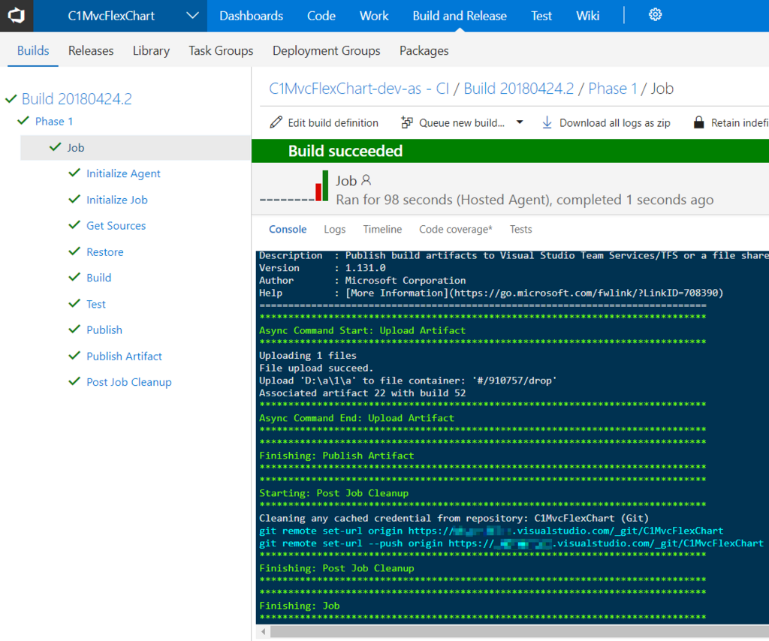Select the Releases tab
This screenshot has width=769, height=641.
(x=91, y=50)
